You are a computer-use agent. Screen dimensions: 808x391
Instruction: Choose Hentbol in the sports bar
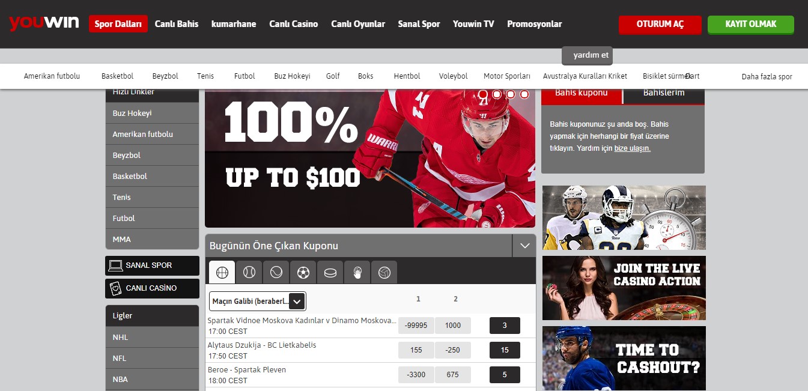coord(407,76)
